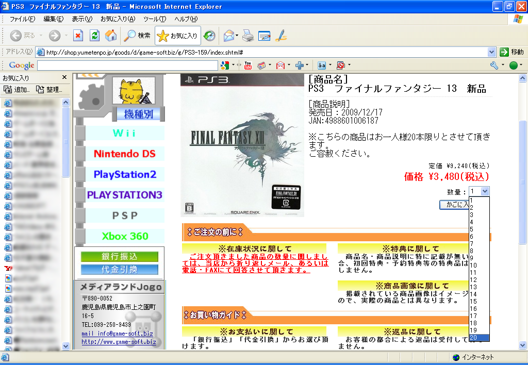Screen dimensions: 528x365
Task: Select quantity 5 in dropdown list
Action: [x=479, y=229]
